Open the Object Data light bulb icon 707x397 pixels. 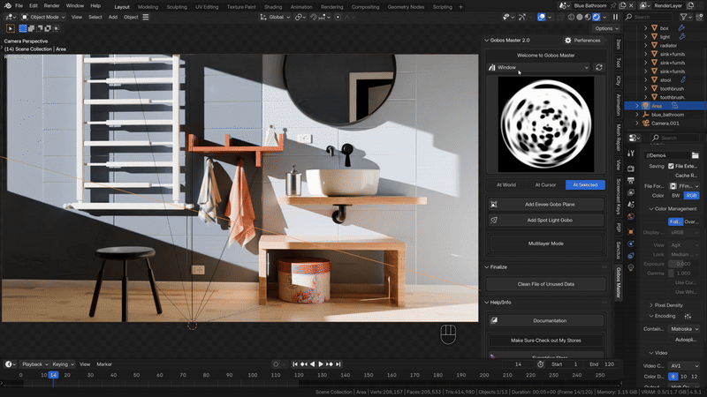(x=631, y=268)
